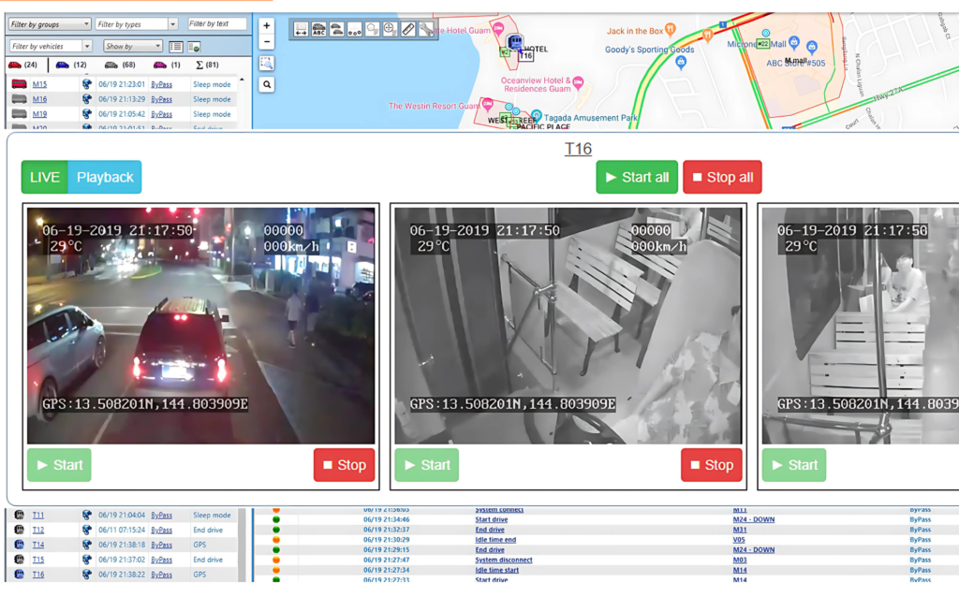959x596 pixels.
Task: Open the Show by dropdown
Action: click(x=132, y=46)
